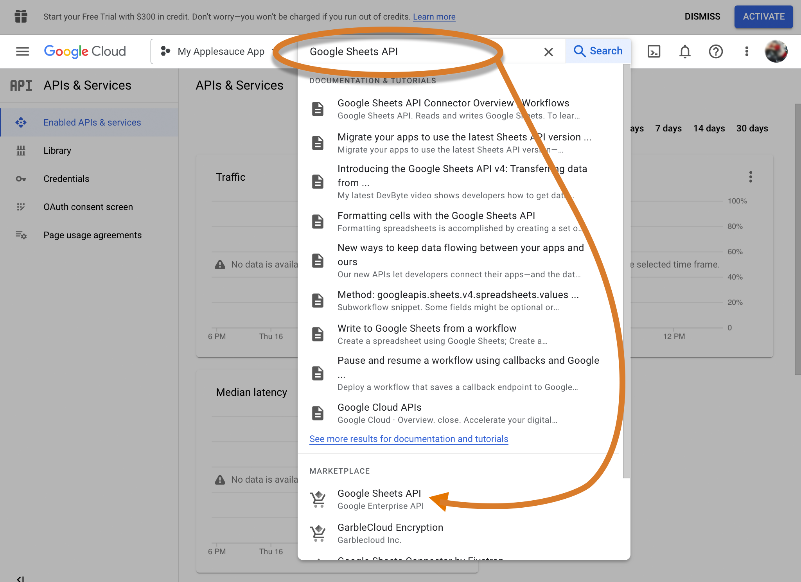Click ACTIVATE free trial button
801x582 pixels.
point(763,16)
